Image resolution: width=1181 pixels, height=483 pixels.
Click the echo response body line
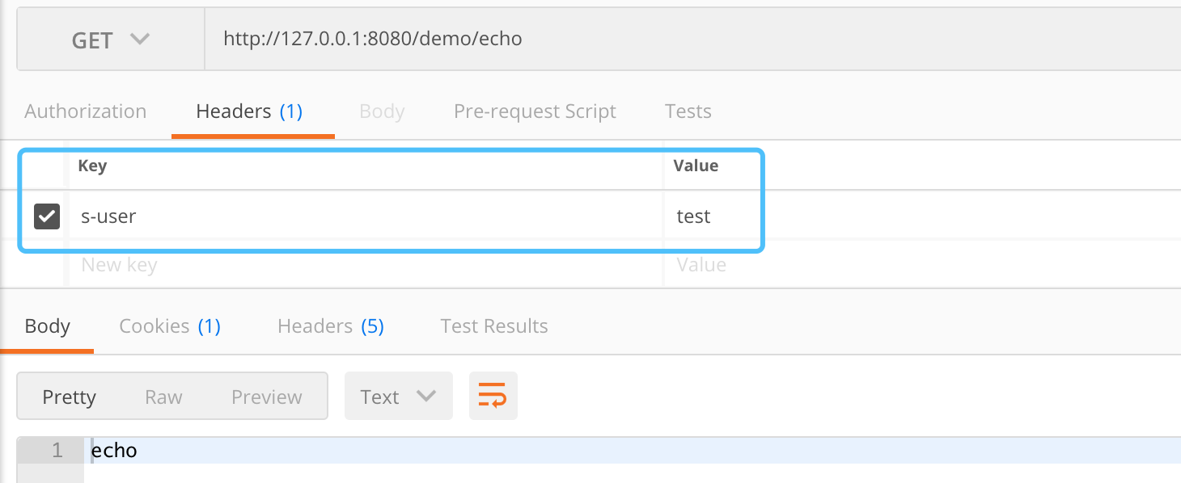click(115, 450)
